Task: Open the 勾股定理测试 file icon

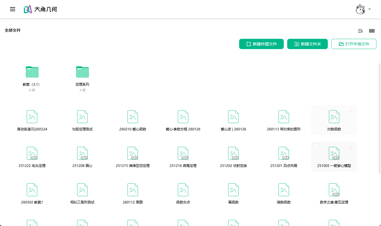Action: point(82,117)
